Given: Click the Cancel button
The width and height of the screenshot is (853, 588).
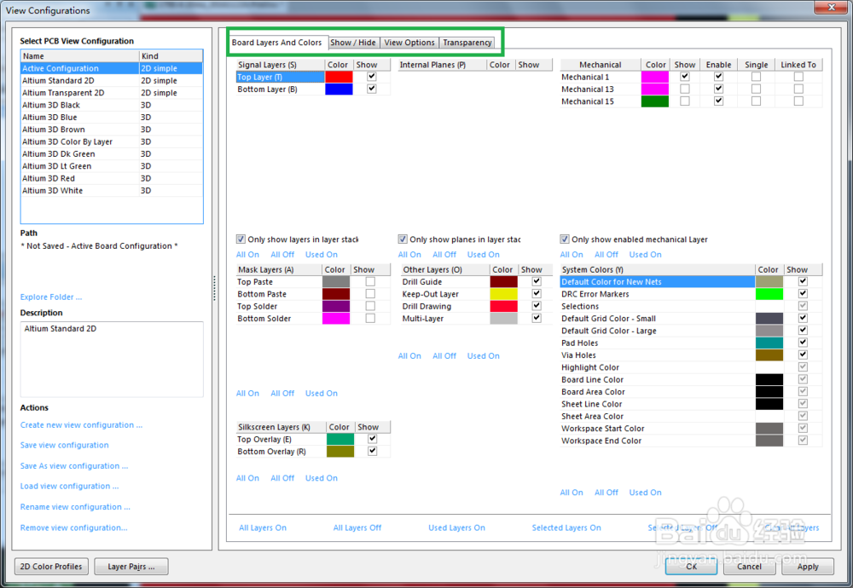Looking at the screenshot, I should [750, 566].
